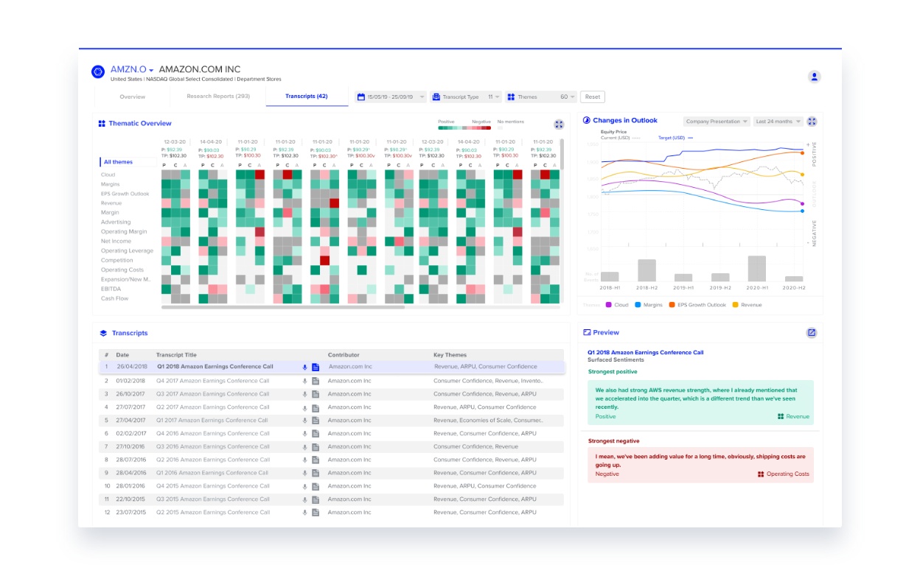920x576 pixels.
Task: Open the Q1 2018 call title in Preview
Action: click(645, 352)
